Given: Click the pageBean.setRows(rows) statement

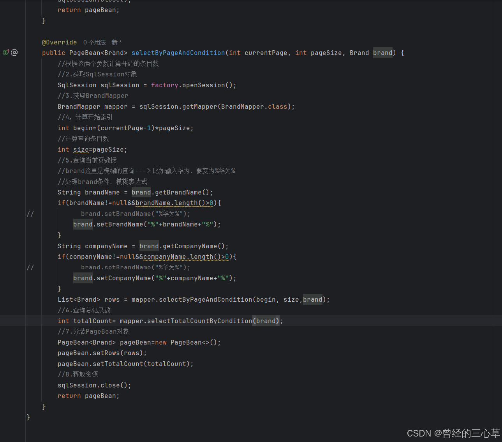Looking at the screenshot, I should coord(102,353).
